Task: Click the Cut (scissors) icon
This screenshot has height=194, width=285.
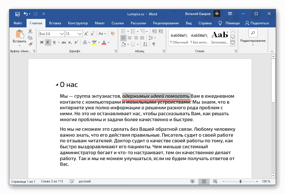Action: click(x=30, y=31)
